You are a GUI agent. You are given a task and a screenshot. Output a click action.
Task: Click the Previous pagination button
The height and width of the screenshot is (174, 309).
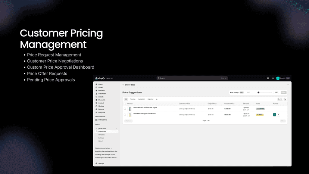pyautogui.click(x=128, y=121)
